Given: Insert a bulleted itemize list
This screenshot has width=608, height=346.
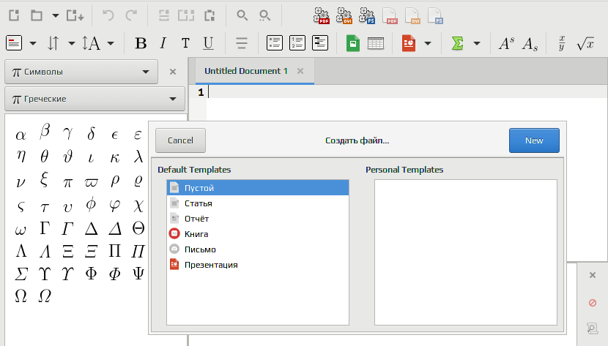Looking at the screenshot, I should 275,43.
